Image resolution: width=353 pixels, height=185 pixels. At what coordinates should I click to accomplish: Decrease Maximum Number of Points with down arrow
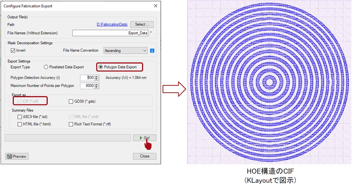click(x=97, y=87)
